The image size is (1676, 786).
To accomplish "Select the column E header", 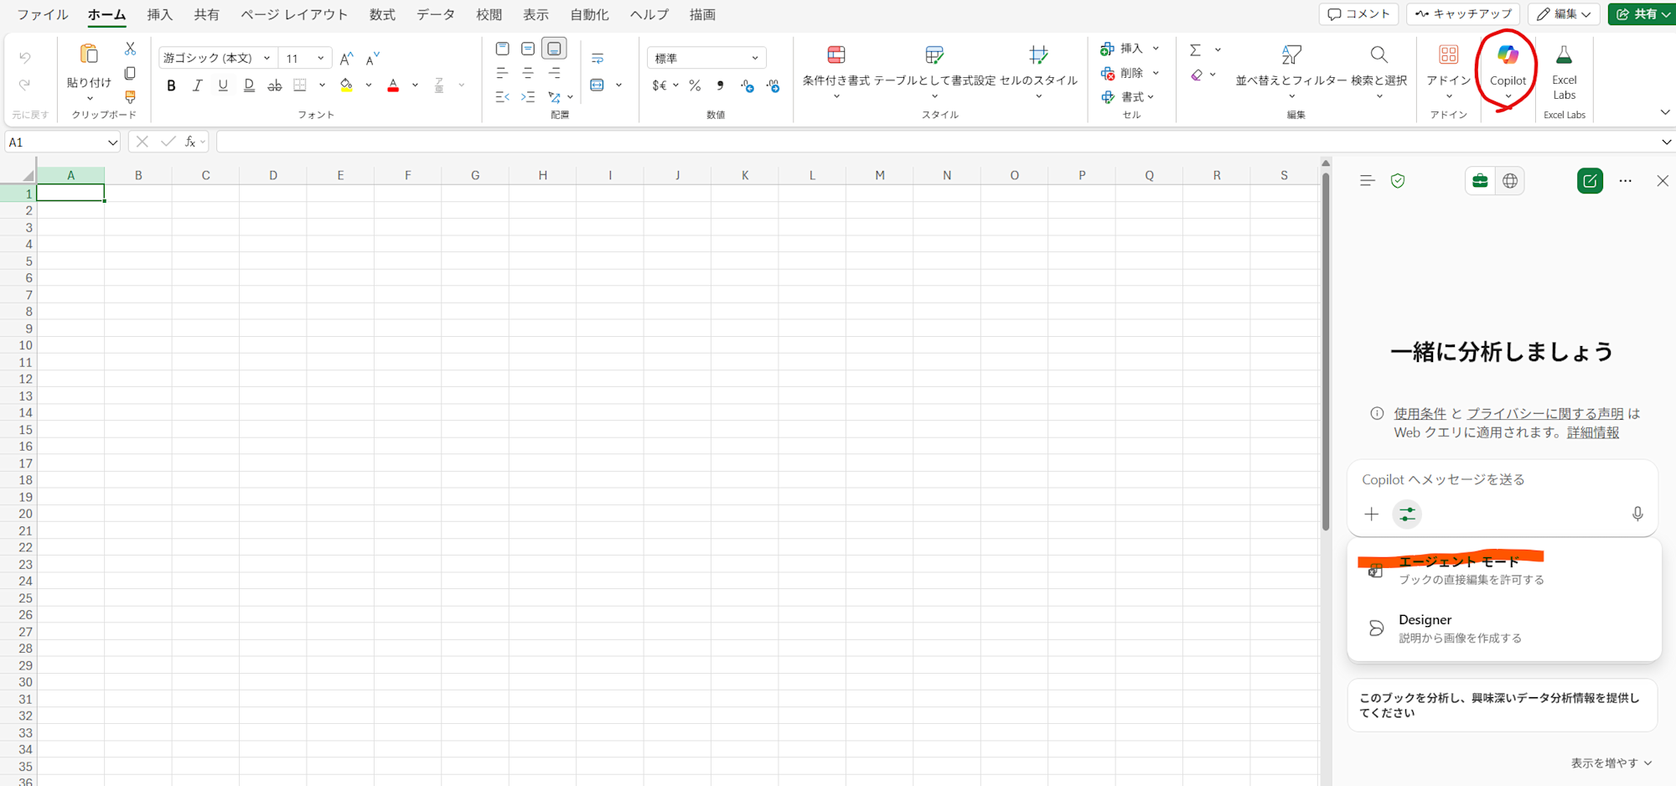I will (x=340, y=175).
